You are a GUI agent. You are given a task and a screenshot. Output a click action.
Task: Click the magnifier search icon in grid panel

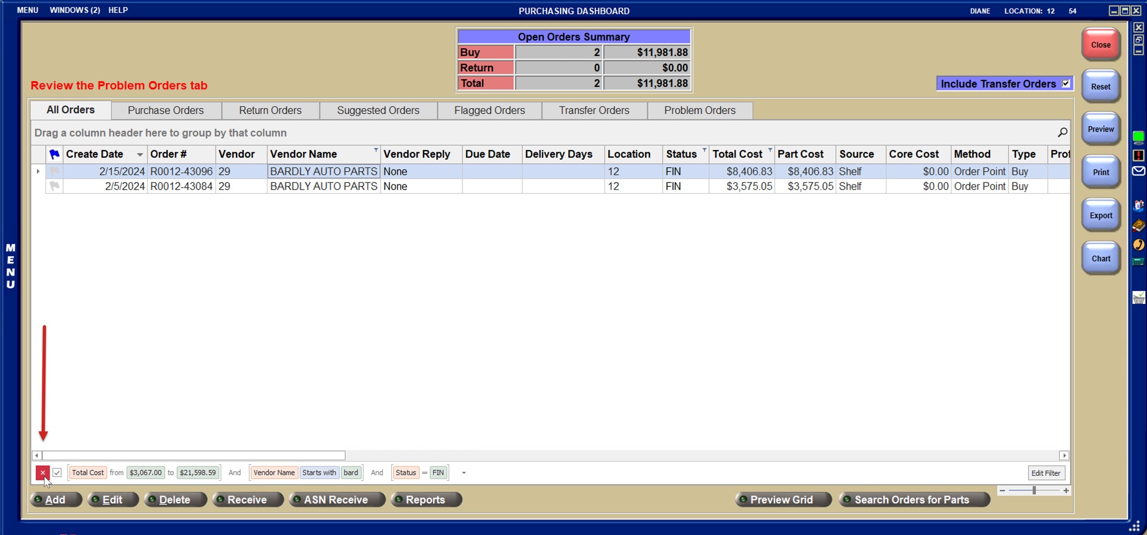pos(1062,133)
